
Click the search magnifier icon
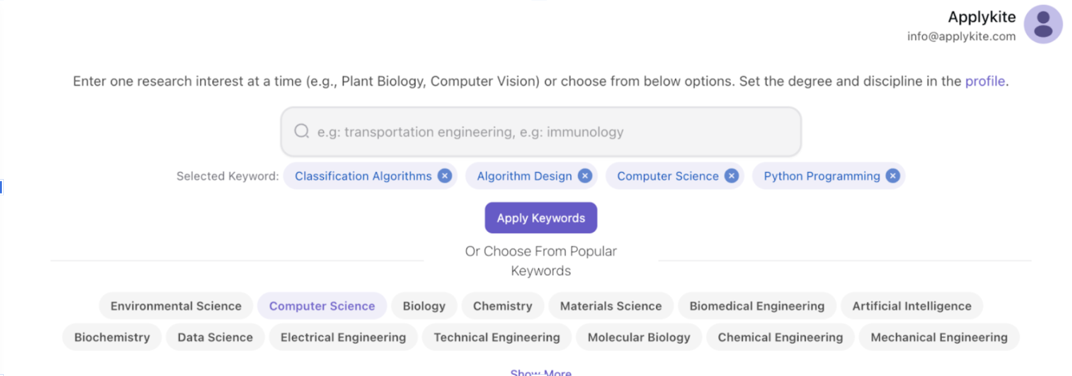301,131
